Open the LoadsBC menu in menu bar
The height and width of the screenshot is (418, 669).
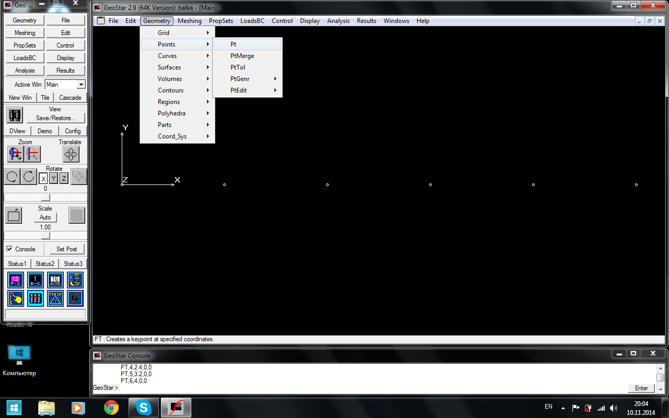coord(252,21)
